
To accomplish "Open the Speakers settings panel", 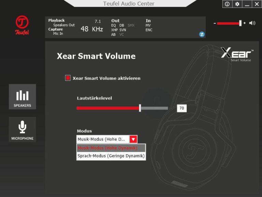I will pyautogui.click(x=22, y=97).
